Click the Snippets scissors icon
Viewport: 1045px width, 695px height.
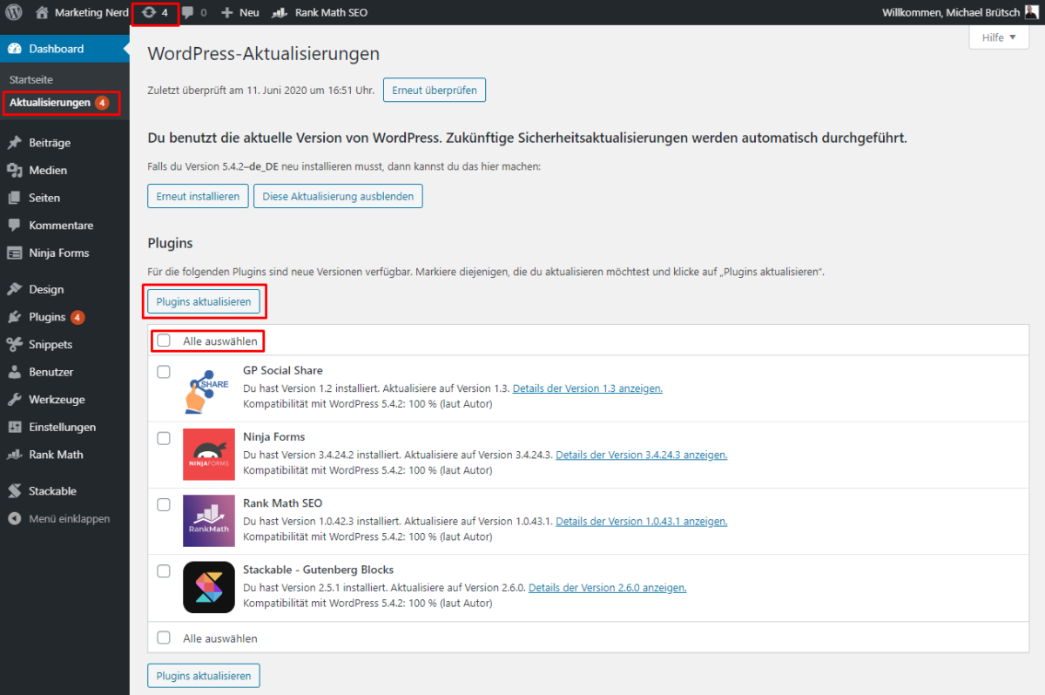click(14, 344)
